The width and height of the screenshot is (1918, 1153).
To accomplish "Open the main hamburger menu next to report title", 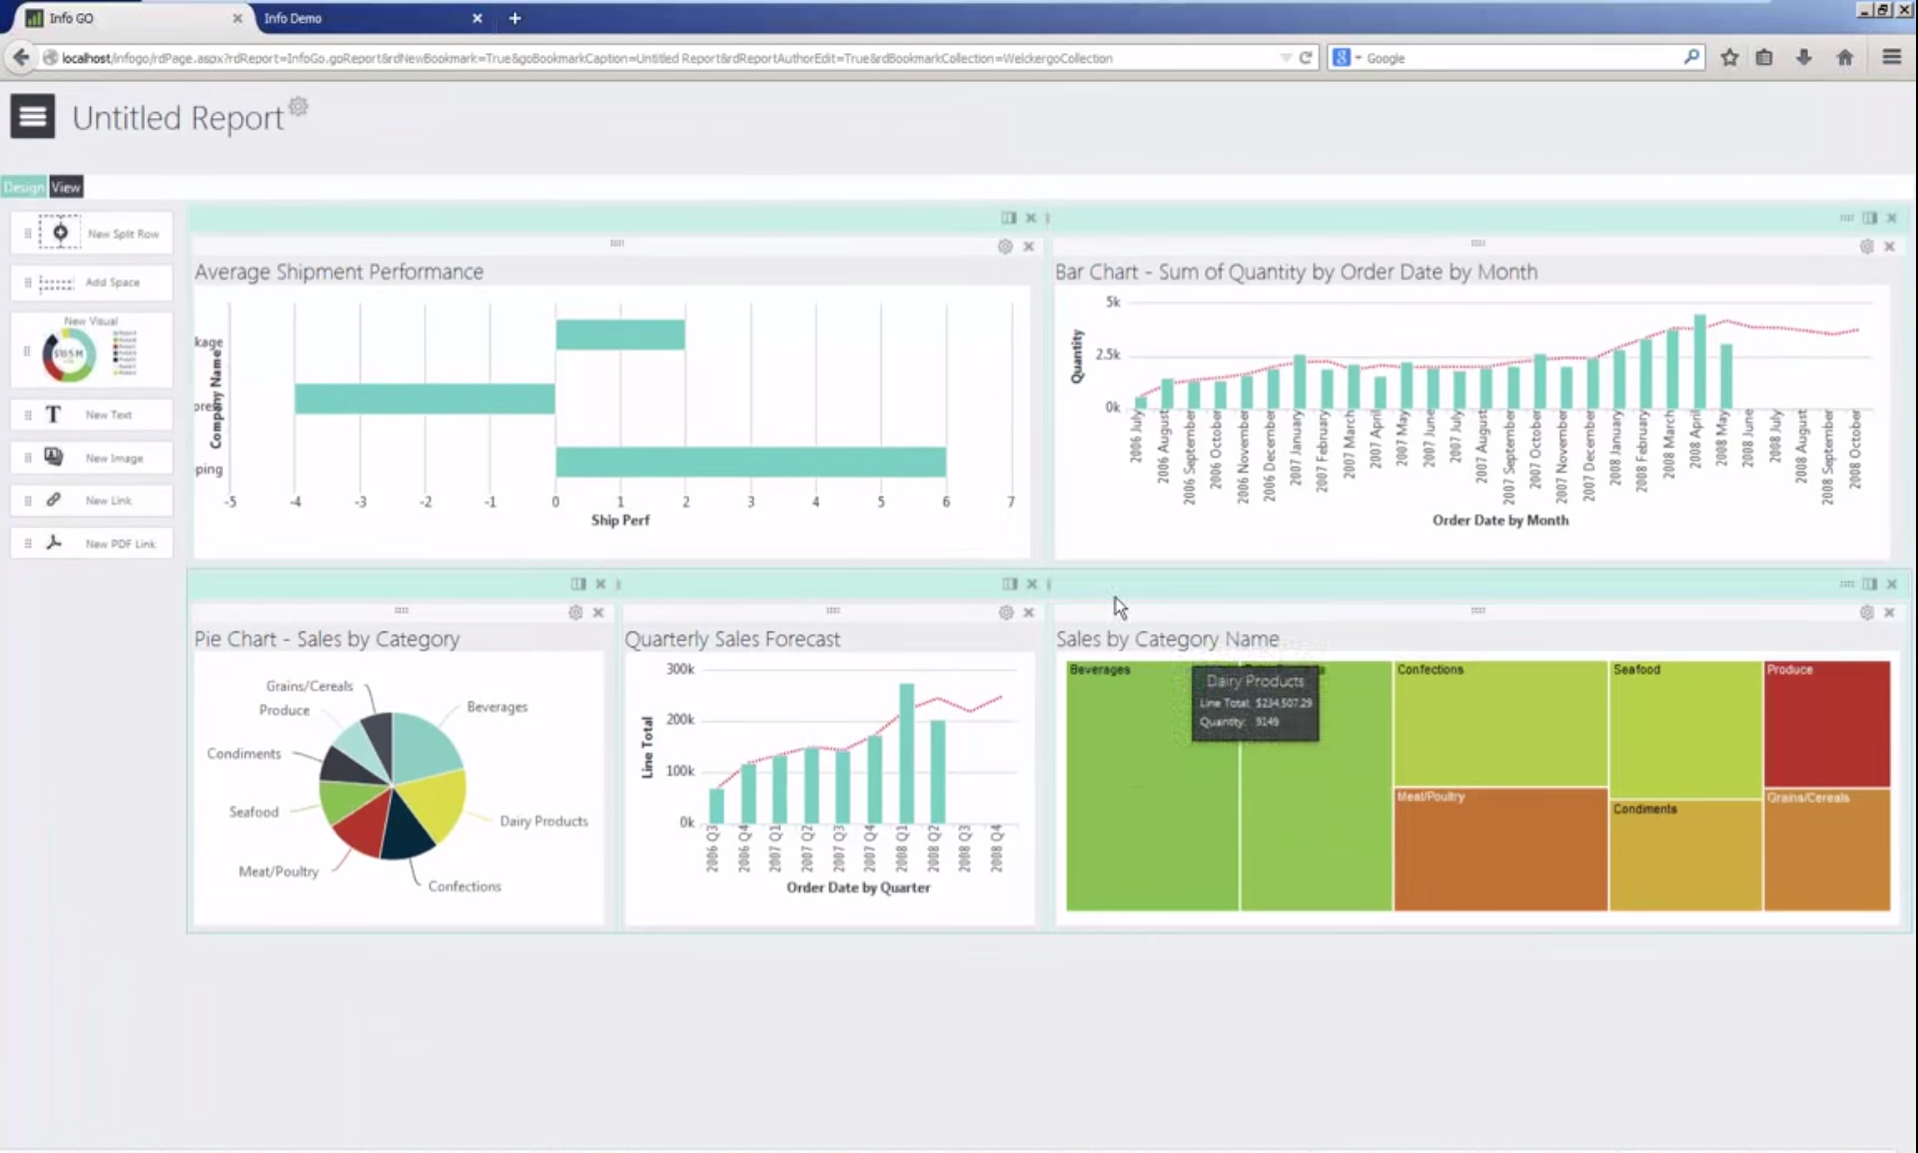I will point(32,117).
